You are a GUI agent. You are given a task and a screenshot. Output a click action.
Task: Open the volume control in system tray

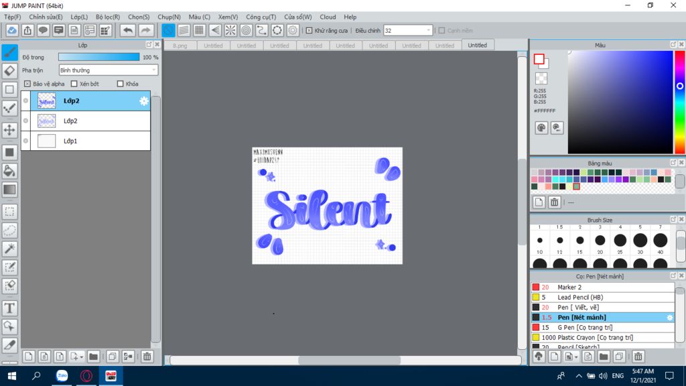tap(603, 376)
